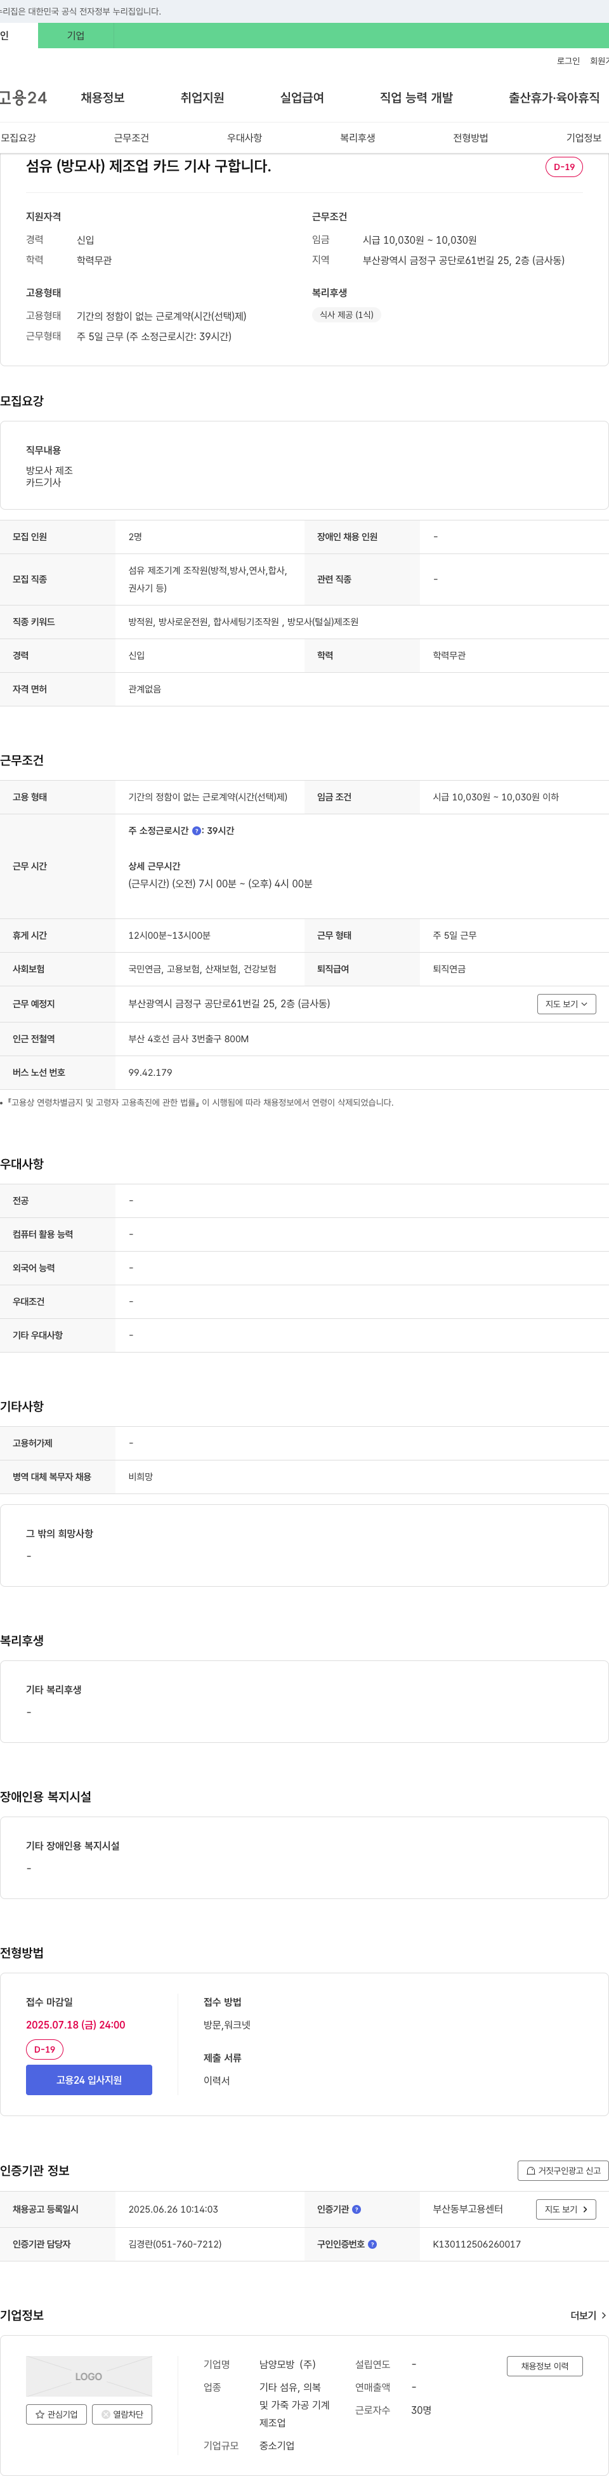Click the 국민연금, 고용보험, 산재보험, 건강보험 cell
Screen dimensions: 609x2476
(x=202, y=969)
